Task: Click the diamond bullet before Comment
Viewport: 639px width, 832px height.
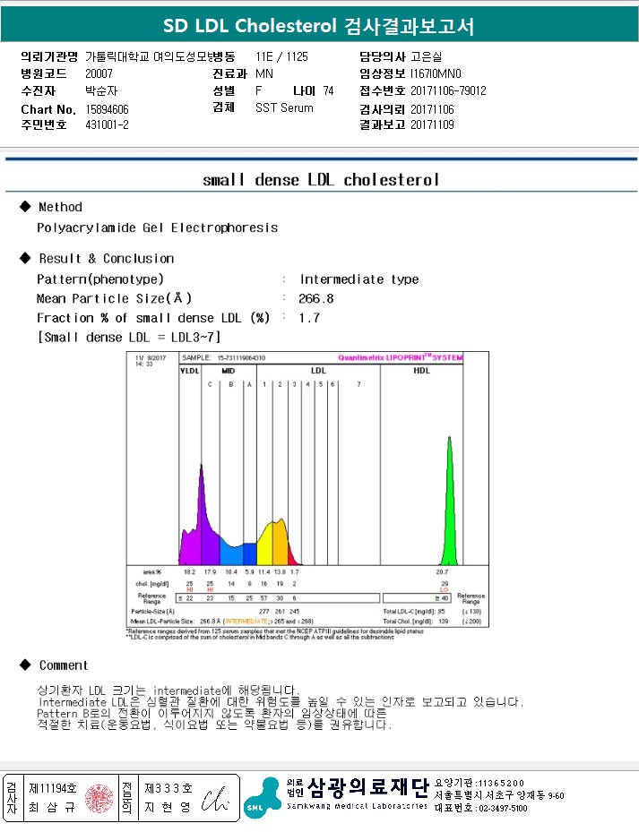Action: coord(25,665)
